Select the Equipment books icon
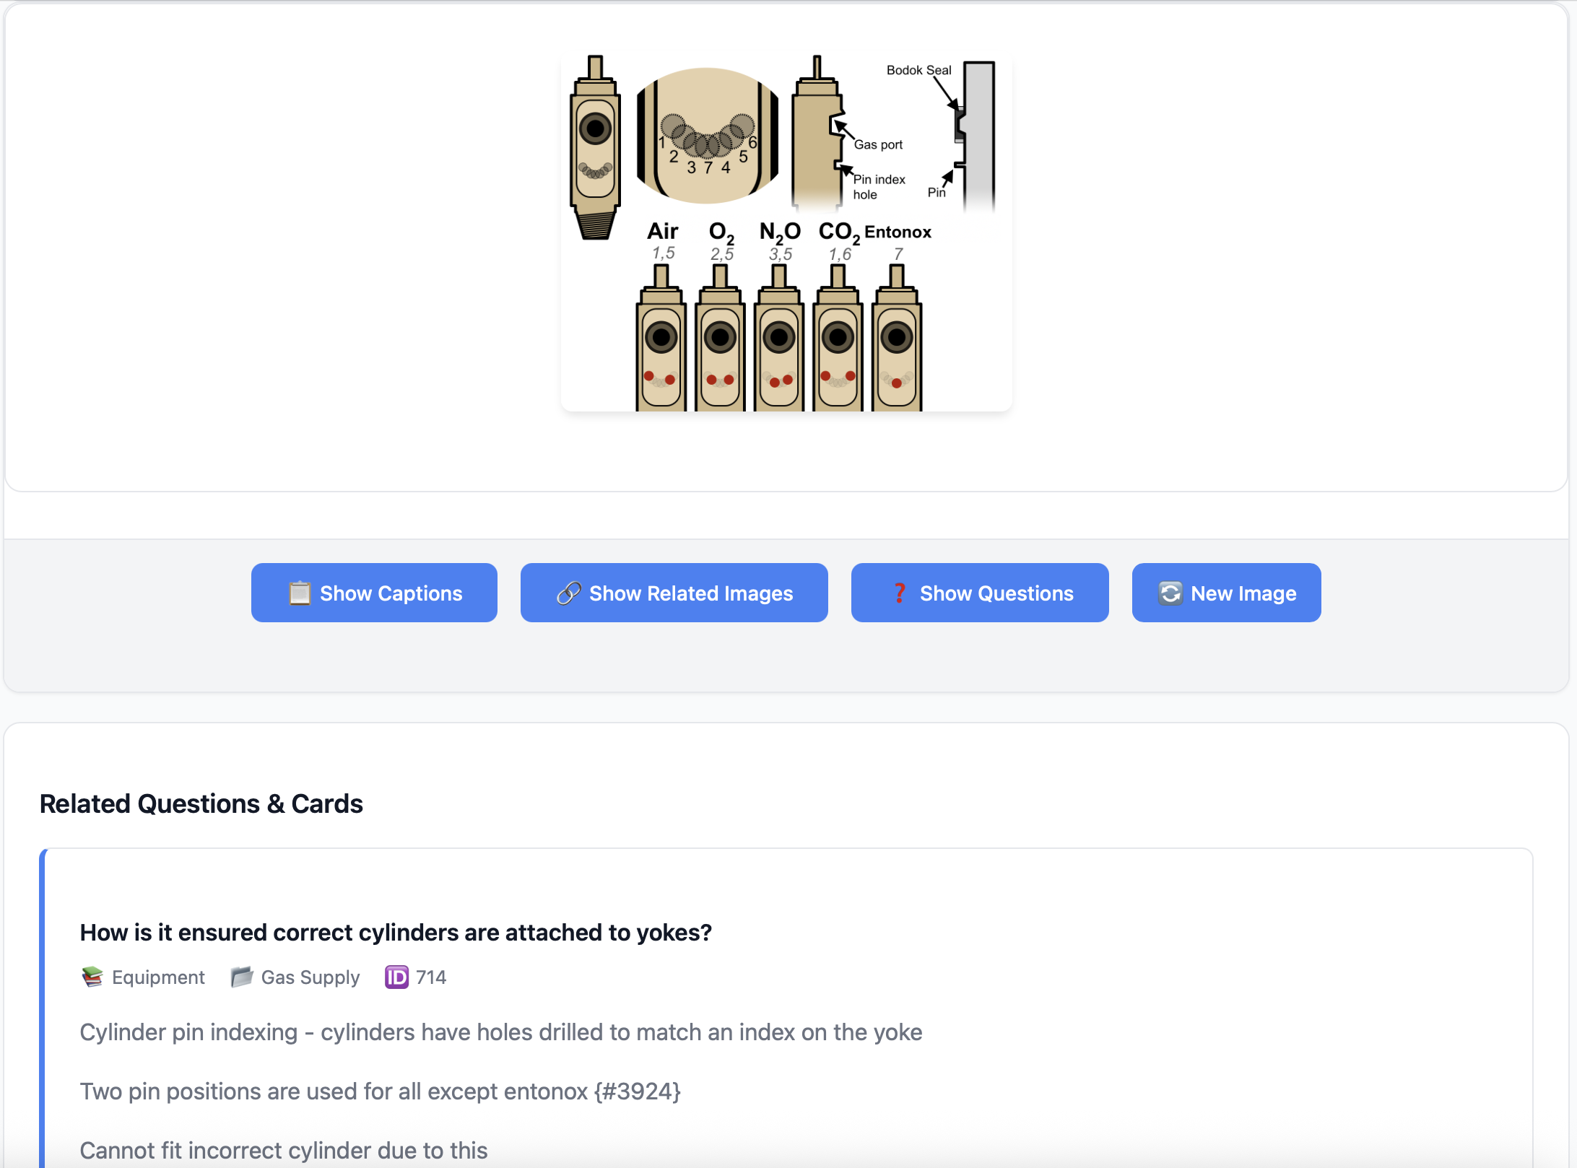1577x1168 pixels. click(92, 977)
